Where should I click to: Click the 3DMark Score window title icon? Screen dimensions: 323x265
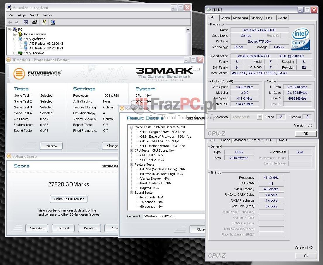point(9,156)
